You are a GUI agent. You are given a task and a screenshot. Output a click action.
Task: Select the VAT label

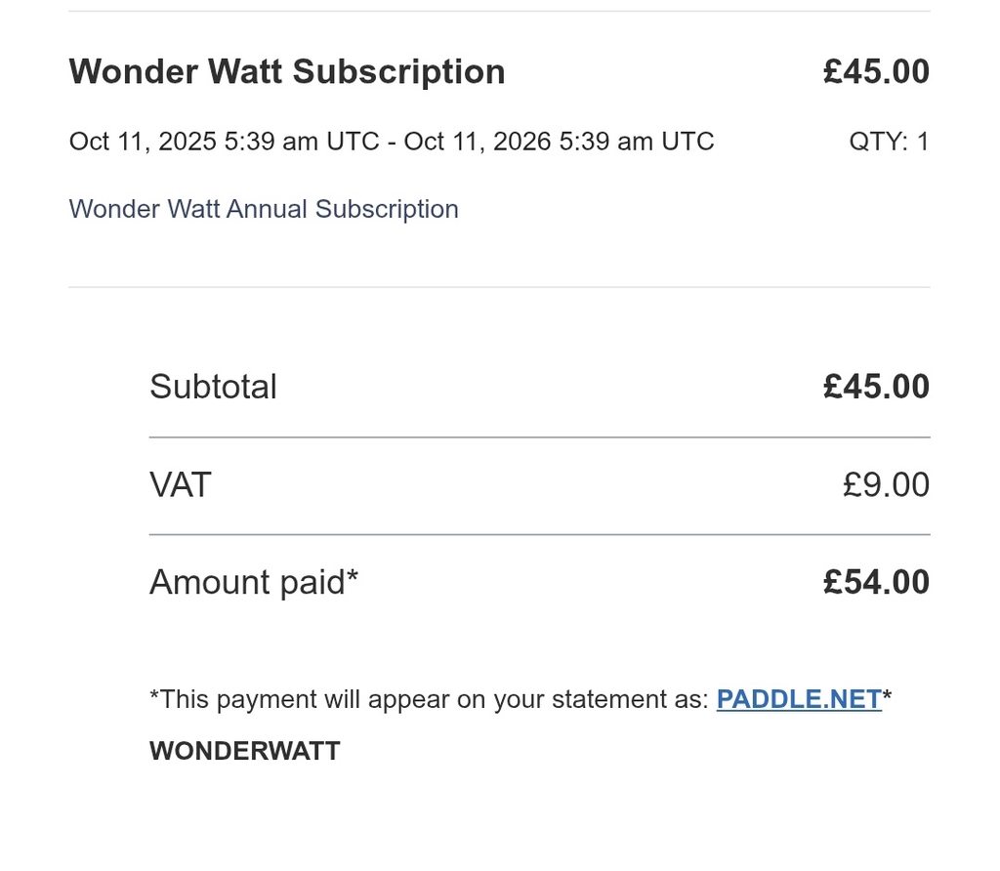point(180,485)
